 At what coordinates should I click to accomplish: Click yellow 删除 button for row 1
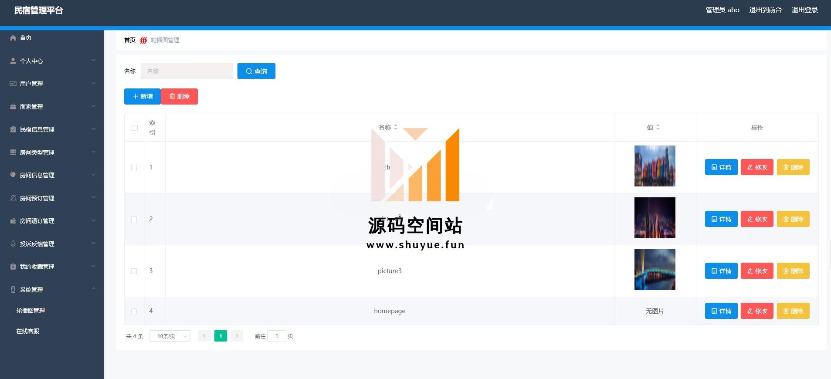pos(793,167)
